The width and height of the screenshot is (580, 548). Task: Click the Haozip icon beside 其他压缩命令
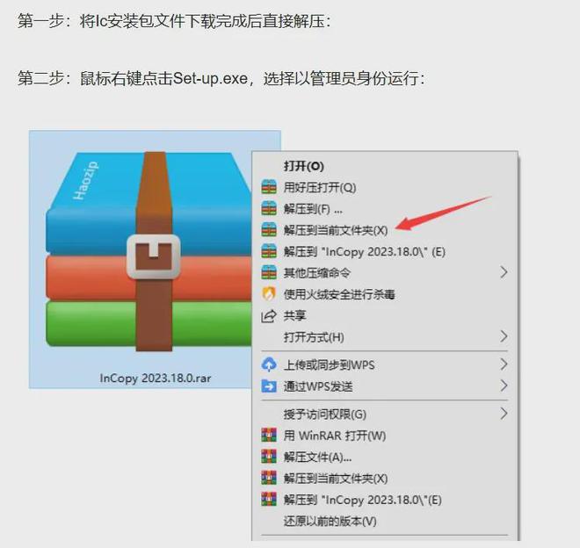(269, 272)
